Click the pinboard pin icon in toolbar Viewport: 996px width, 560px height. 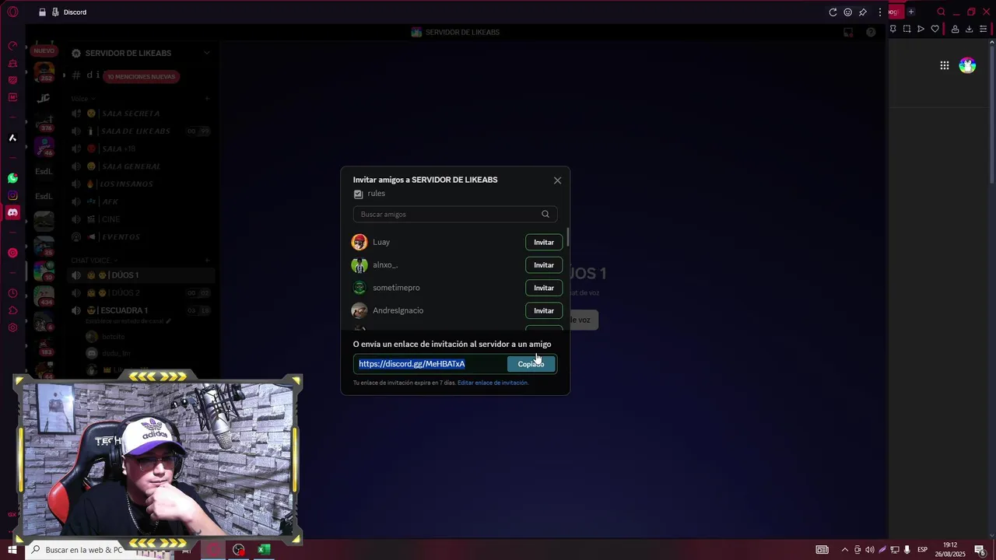[x=893, y=29]
